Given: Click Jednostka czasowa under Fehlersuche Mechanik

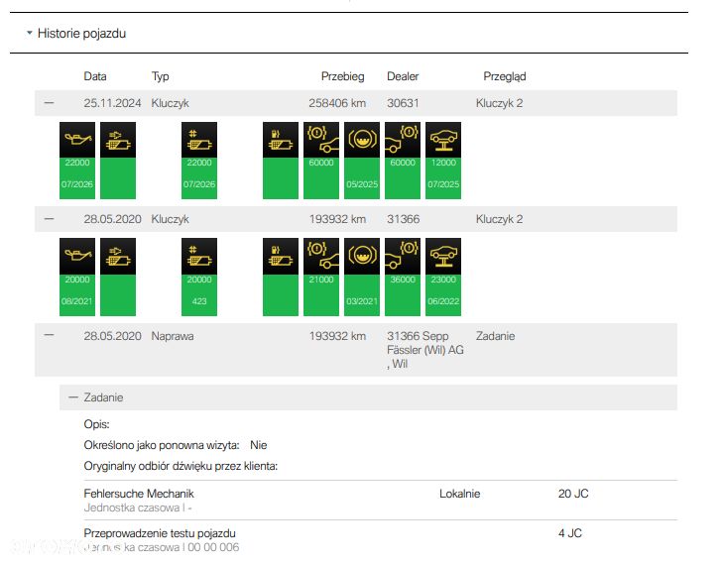Looking at the screenshot, I should coord(138,508).
